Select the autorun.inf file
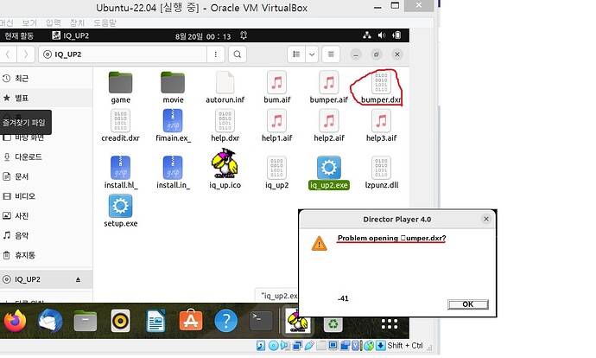 click(x=225, y=87)
